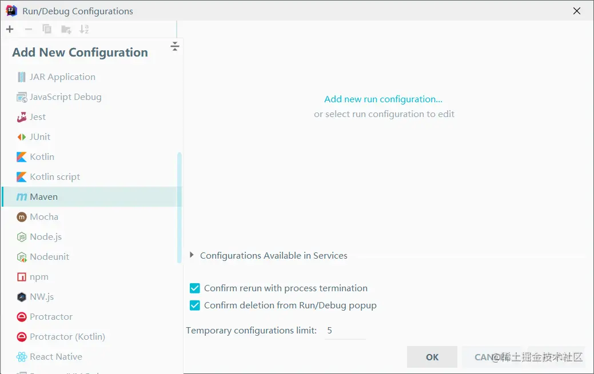Image resolution: width=594 pixels, height=374 pixels.
Task: Select NW.js configuration type label
Action: click(x=42, y=297)
